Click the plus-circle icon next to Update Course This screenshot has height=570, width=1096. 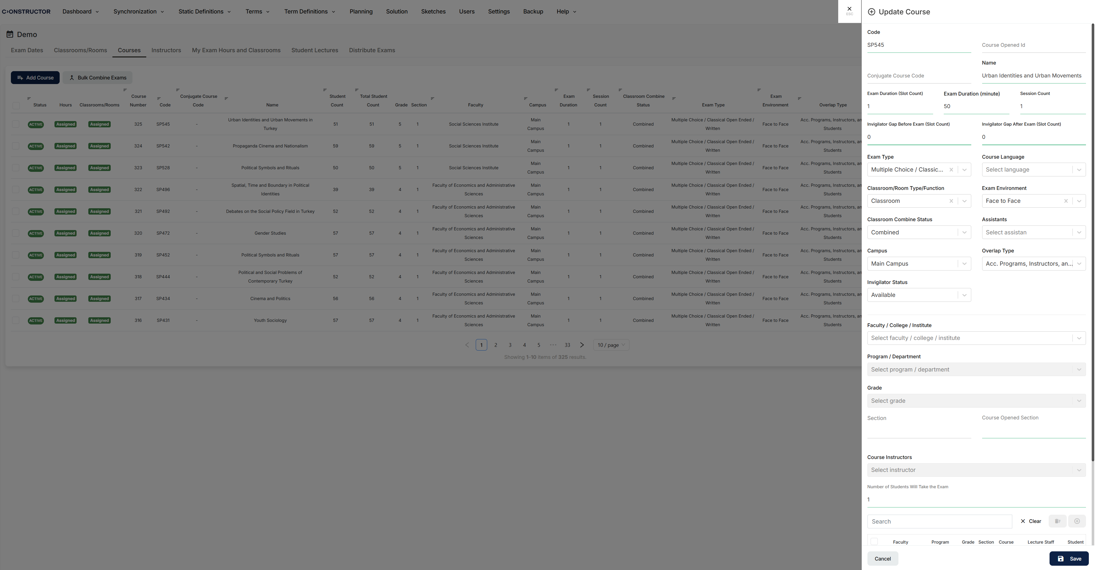pos(871,12)
